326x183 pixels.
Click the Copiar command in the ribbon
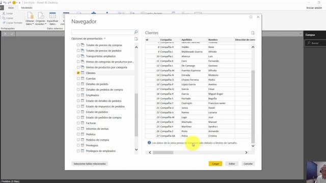[8, 18]
